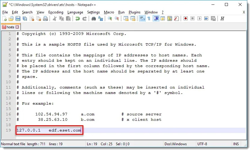Image resolution: width=250 pixels, height=150 pixels.
Task: Create a new file with toolbar icon
Action: coord(4,18)
